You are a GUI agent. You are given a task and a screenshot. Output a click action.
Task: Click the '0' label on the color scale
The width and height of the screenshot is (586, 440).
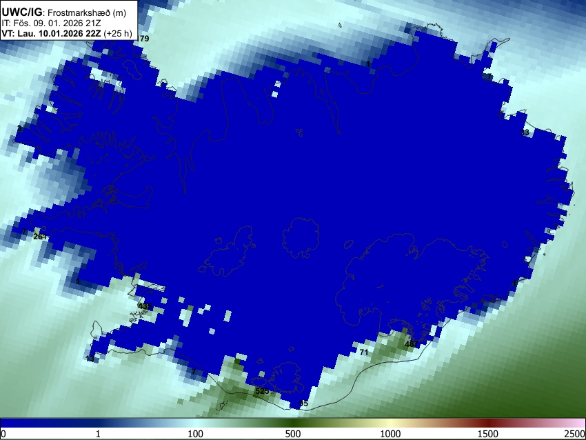tap(3, 434)
